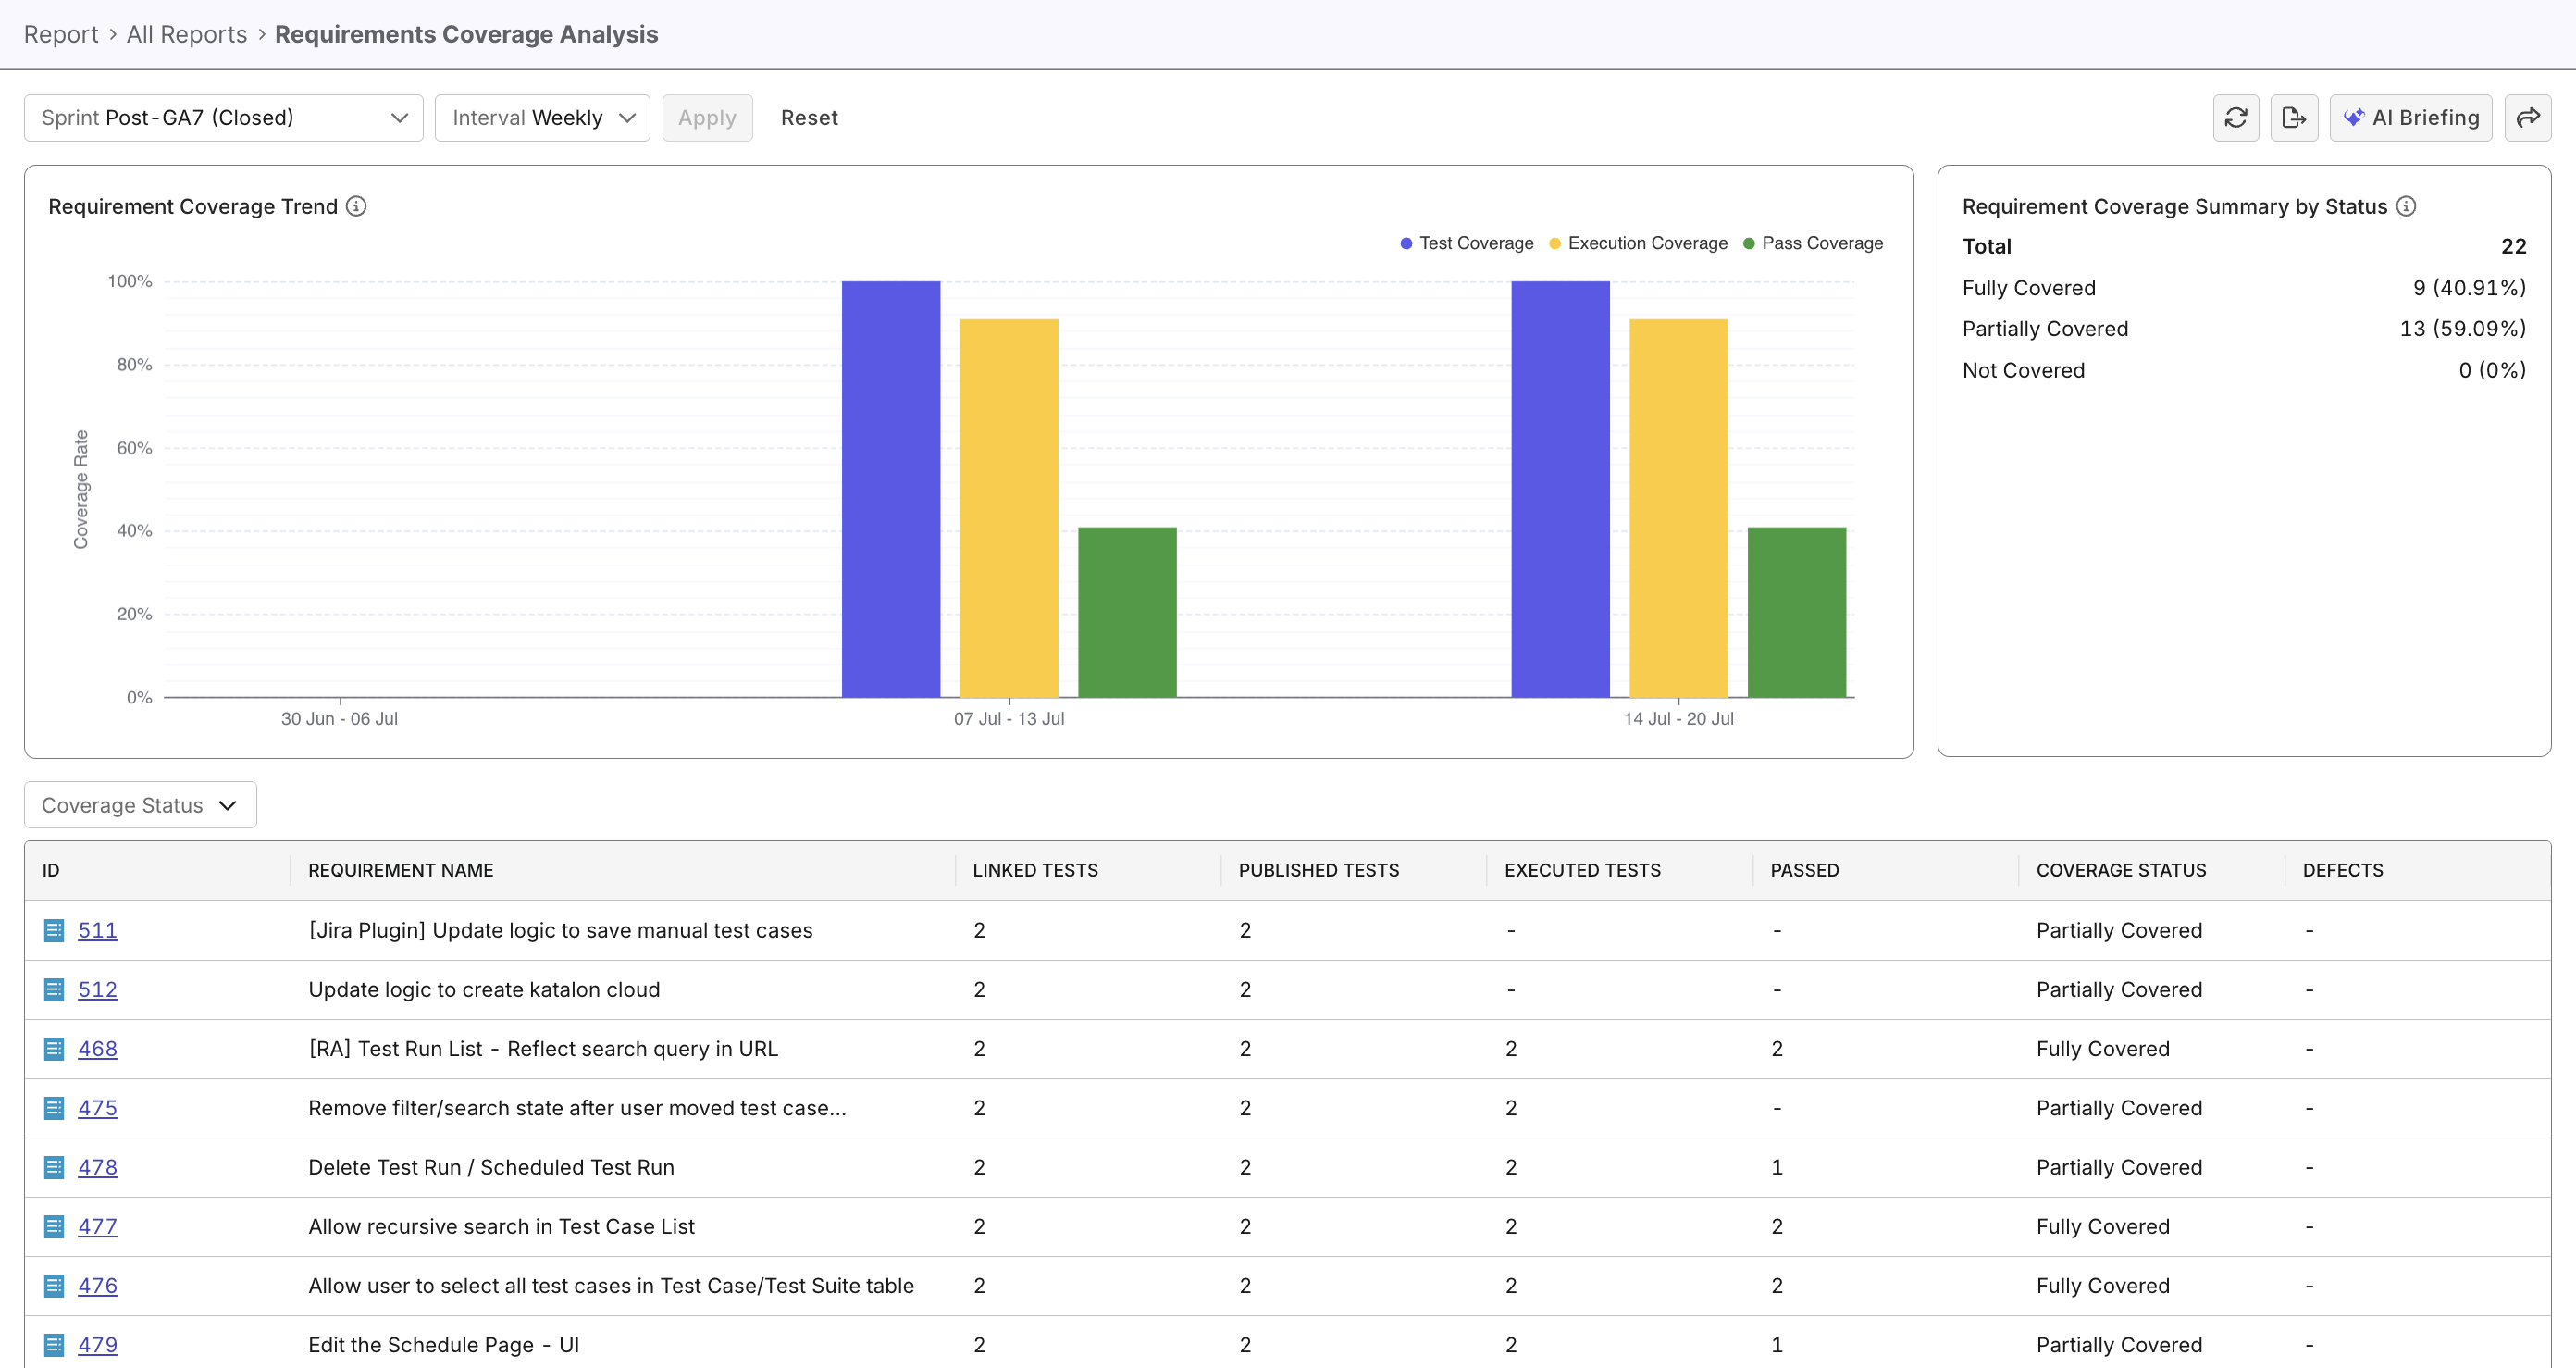Toggle the Execution Coverage legend item
Image resolution: width=2576 pixels, height=1368 pixels.
[1638, 243]
